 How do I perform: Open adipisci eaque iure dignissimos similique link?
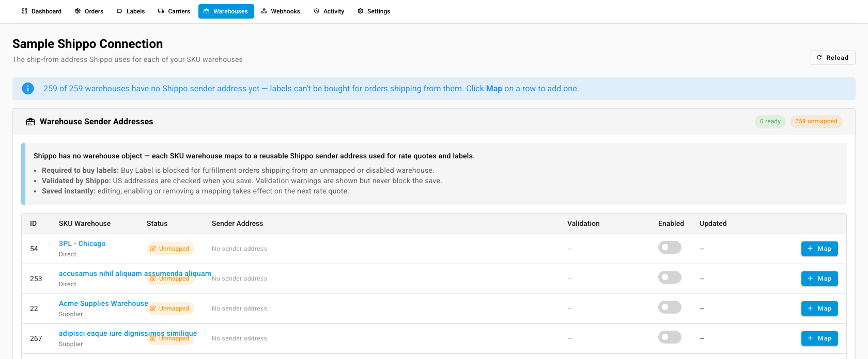128,333
